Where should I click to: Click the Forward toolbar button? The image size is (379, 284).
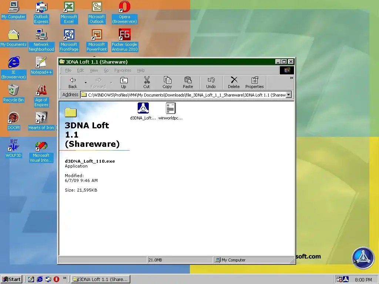[x=98, y=82]
